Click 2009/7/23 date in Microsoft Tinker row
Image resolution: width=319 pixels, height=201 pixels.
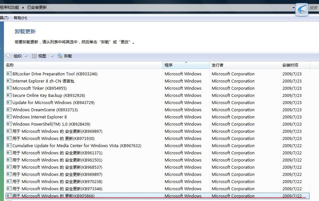[x=292, y=88]
